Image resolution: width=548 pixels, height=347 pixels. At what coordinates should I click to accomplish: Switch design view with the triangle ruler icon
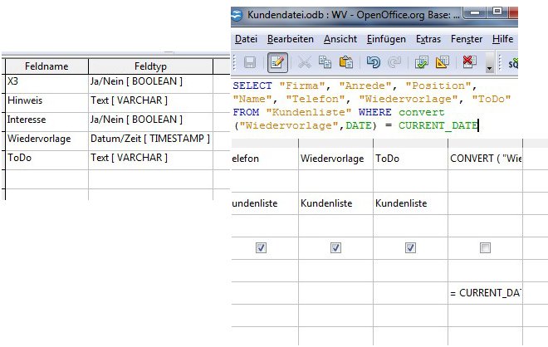[x=443, y=62]
